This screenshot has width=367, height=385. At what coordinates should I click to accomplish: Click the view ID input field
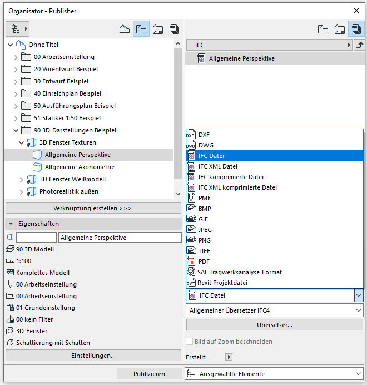(x=36, y=238)
